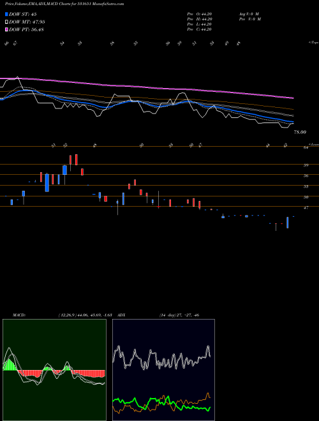This screenshot has height=421, width=319.
Task: Click the ADX (14 day) values text
Action: 179,315
